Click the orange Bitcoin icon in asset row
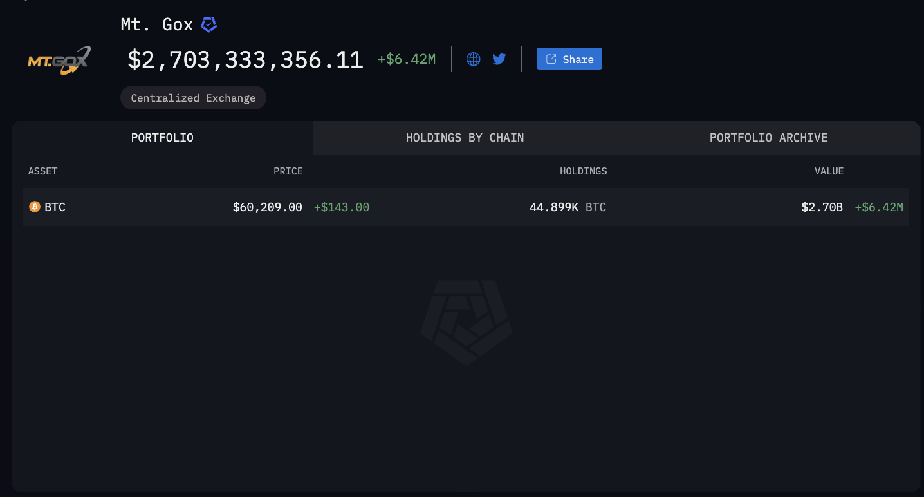This screenshot has height=497, width=924. coord(35,207)
